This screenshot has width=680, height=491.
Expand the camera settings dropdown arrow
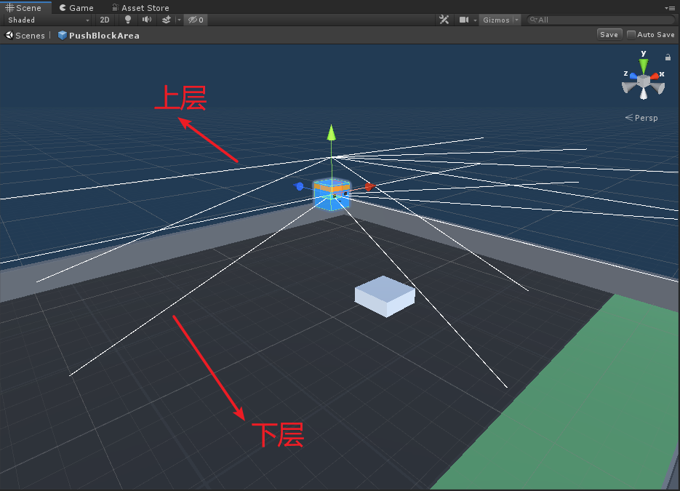(x=475, y=20)
